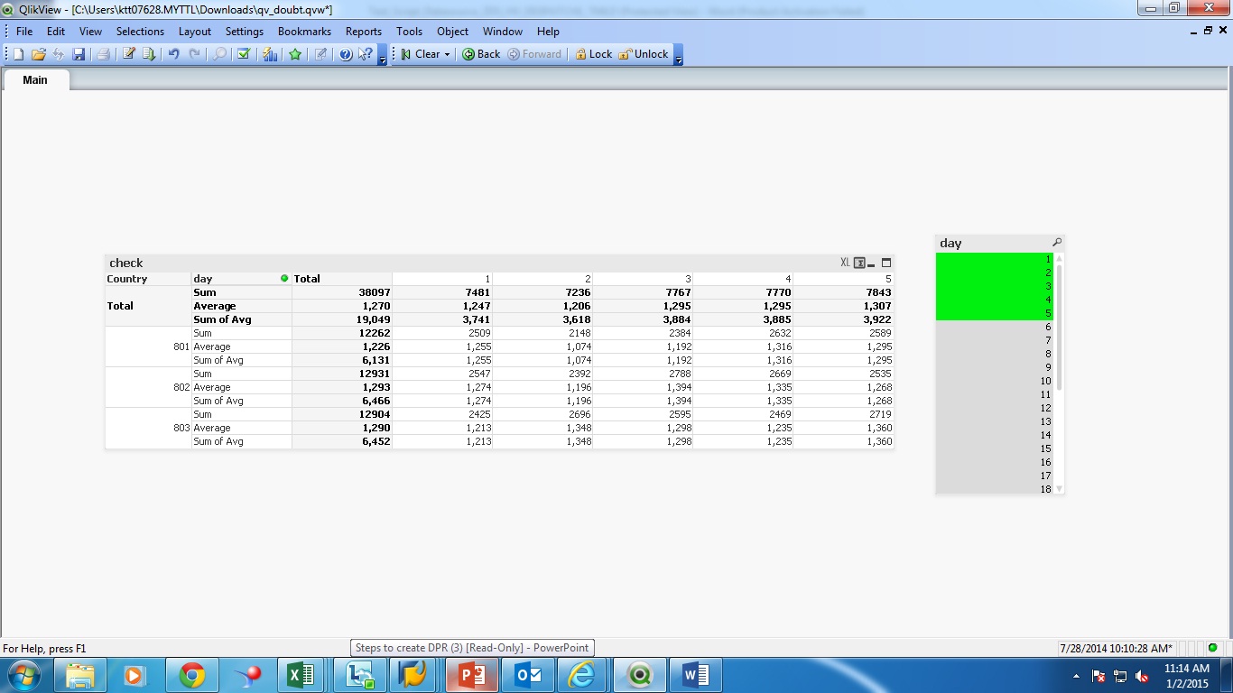
Task: Select day value 6 in list box
Action: coord(995,327)
